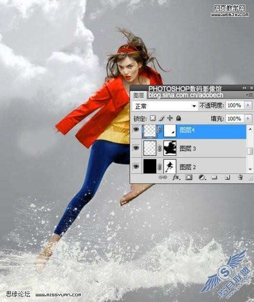254x302 pixels.
Task: Select the black 图层 2 layer thumbnail
Action: tap(150, 166)
